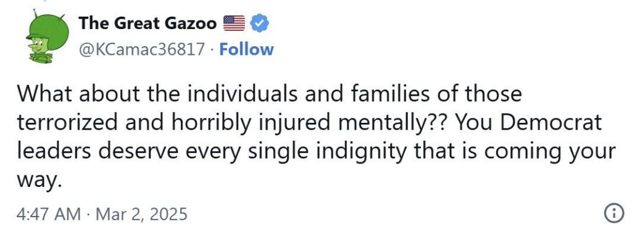Click the final word "way." in the tweet
Screen dimensions: 632x232
[x=39, y=181]
